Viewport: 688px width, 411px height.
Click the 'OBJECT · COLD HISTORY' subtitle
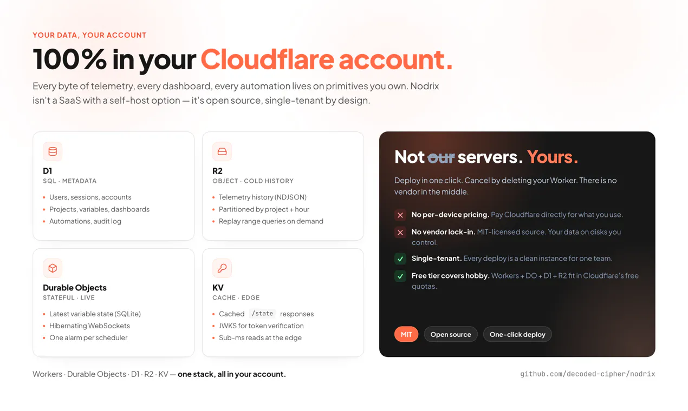253,181
